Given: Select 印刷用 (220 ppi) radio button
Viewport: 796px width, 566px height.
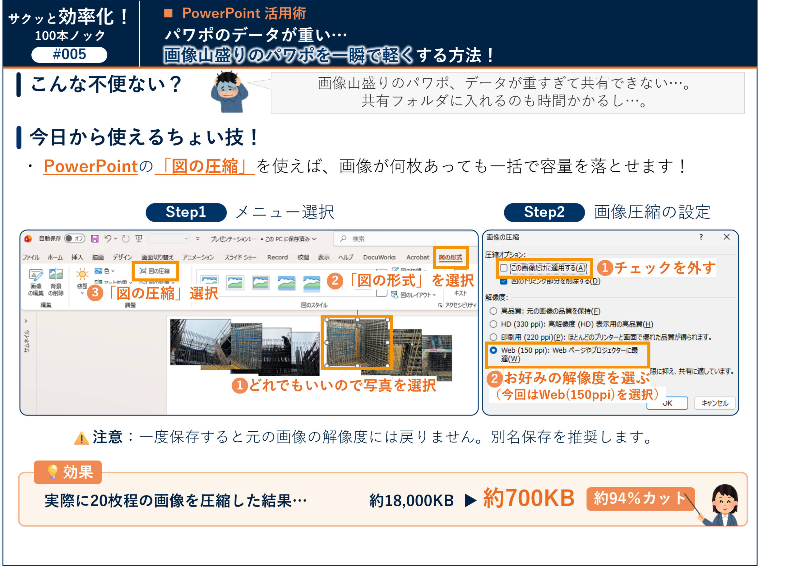Looking at the screenshot, I should [493, 337].
